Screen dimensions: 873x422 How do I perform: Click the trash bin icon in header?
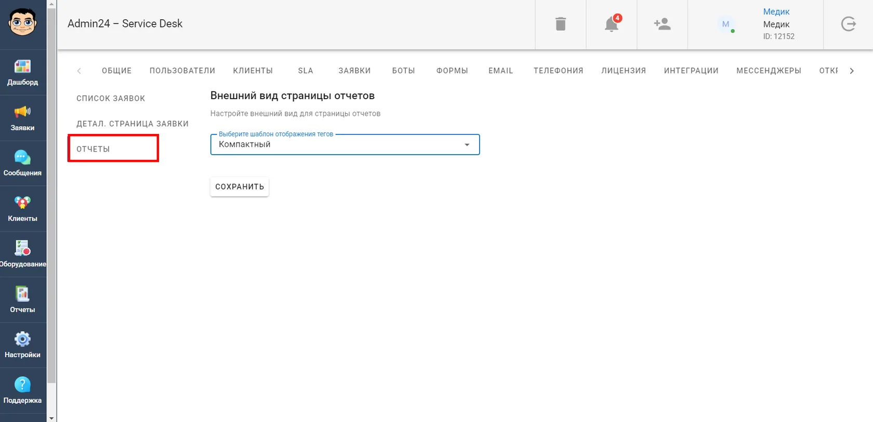[561, 24]
